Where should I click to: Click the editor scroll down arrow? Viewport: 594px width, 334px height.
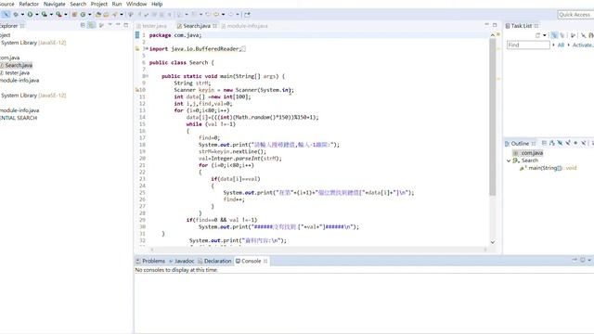coord(493,242)
